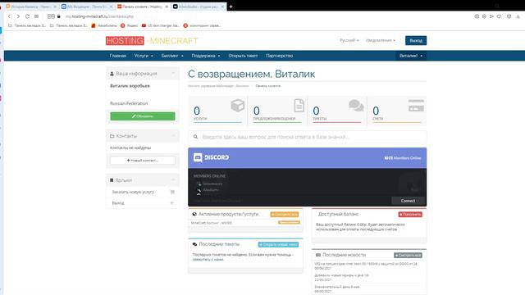Viewport: 525px width, 295px height.
Task: Click the 'Новый контакт...' button
Action: 143,161
